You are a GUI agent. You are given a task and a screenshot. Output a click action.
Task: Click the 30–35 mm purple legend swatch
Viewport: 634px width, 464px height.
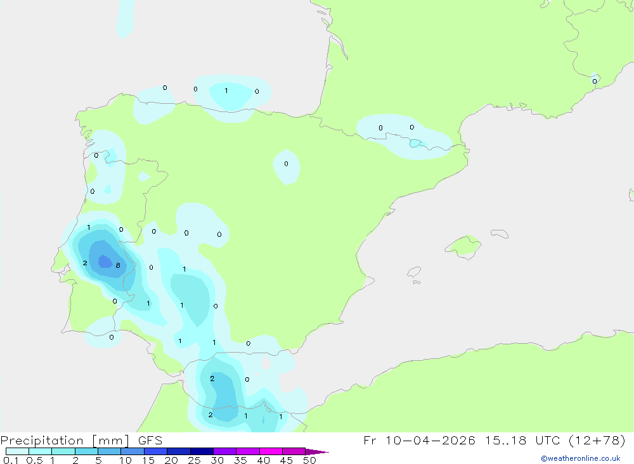pos(225,451)
